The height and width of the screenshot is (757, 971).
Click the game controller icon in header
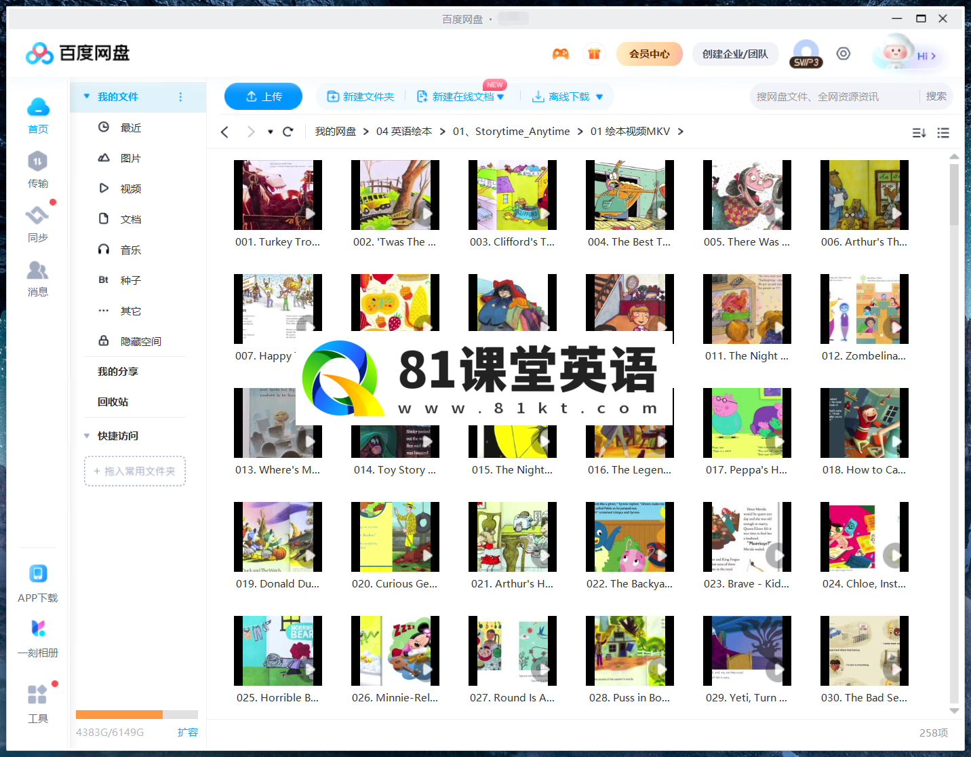click(561, 54)
